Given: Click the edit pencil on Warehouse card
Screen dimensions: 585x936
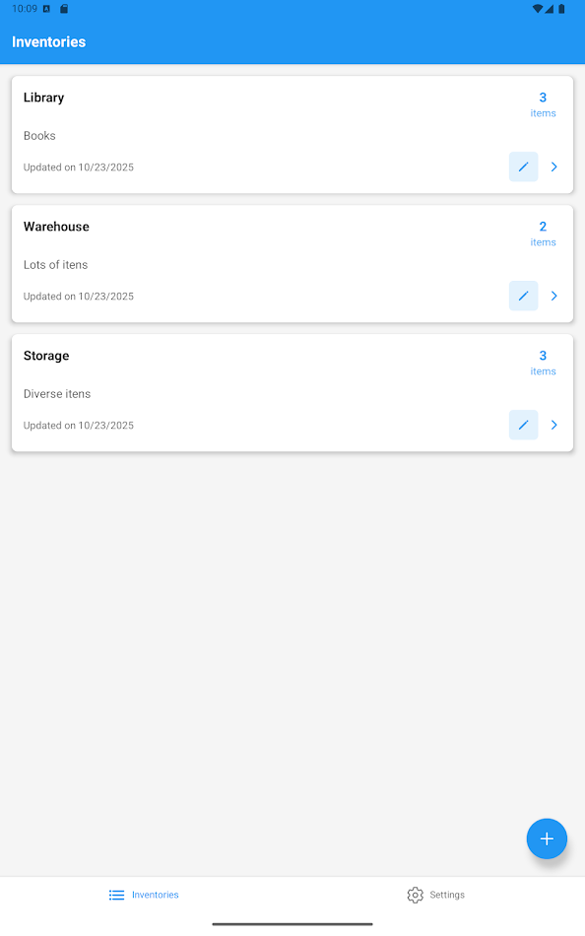Looking at the screenshot, I should (x=523, y=296).
